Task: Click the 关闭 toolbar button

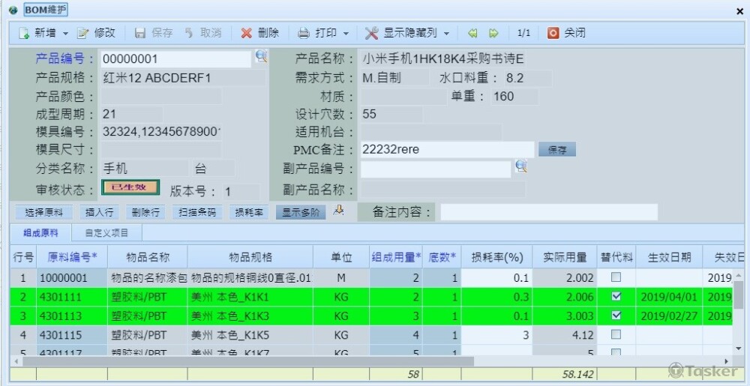Action: pos(567,33)
